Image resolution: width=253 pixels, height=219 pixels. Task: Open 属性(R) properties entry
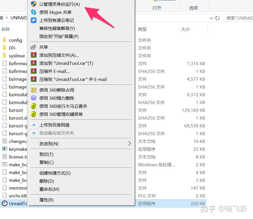click(46, 200)
